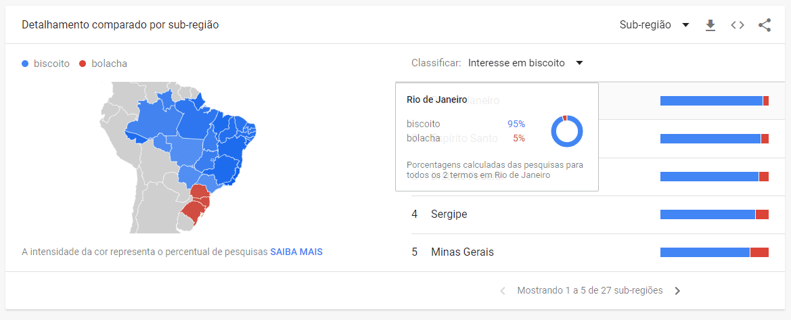
Task: Click the biscoito legend label
Action: (51, 64)
